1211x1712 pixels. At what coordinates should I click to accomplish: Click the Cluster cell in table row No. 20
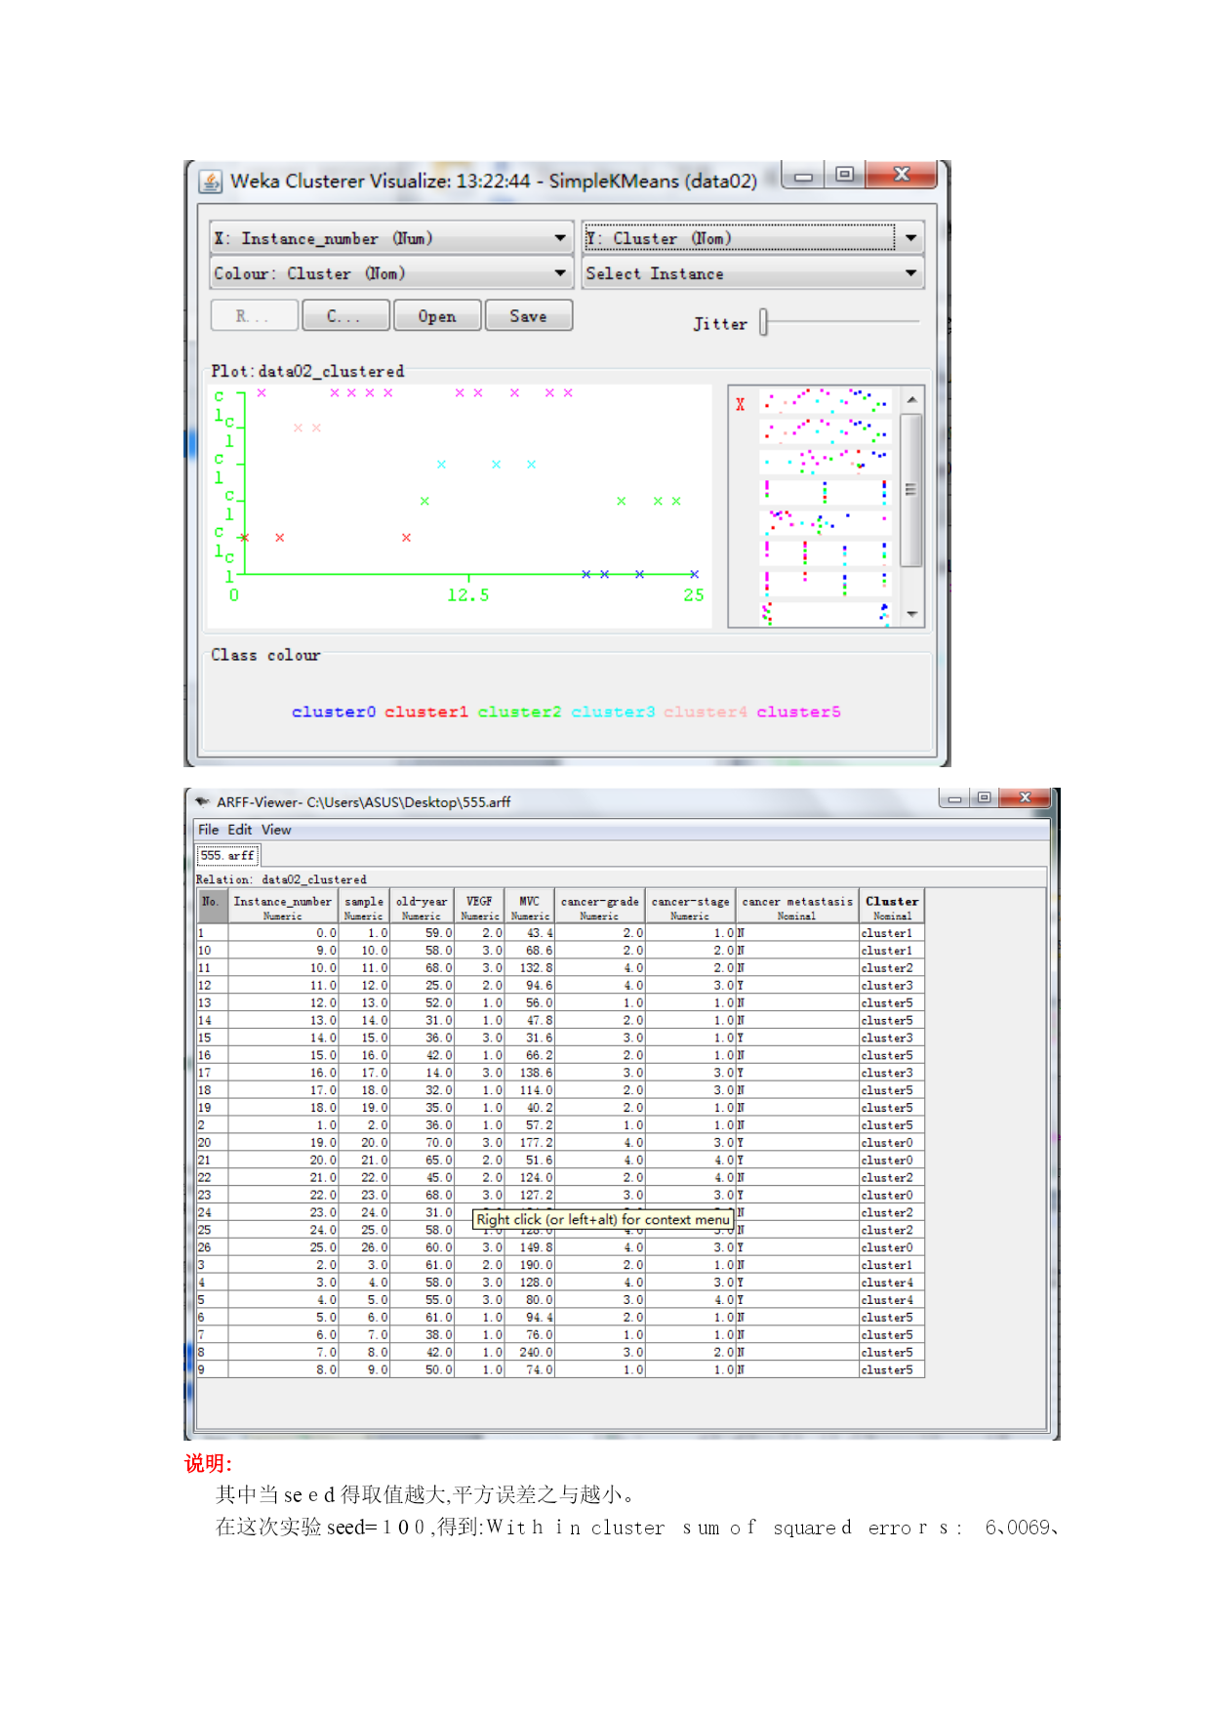tap(892, 1143)
